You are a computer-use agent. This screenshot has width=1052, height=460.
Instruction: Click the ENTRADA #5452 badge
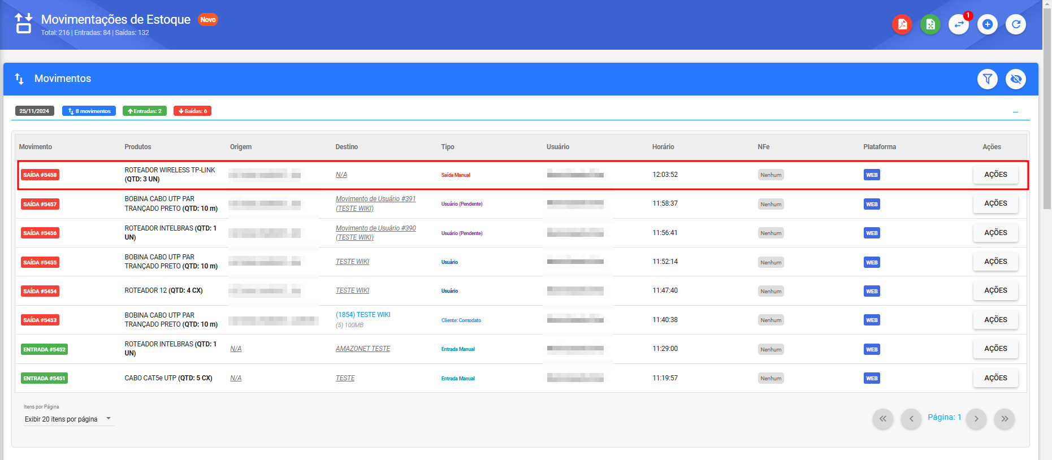pyautogui.click(x=45, y=349)
